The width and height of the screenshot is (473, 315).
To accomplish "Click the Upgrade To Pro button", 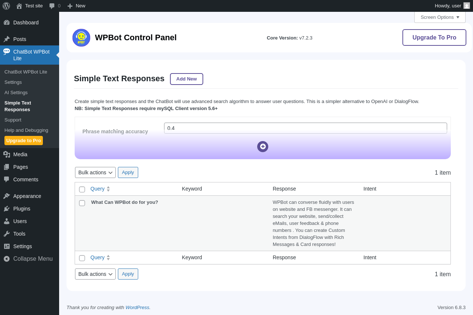I will click(434, 37).
